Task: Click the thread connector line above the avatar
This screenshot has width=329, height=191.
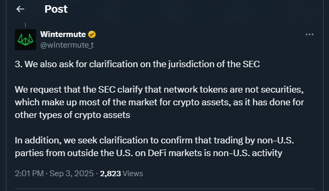Action: coord(25,25)
